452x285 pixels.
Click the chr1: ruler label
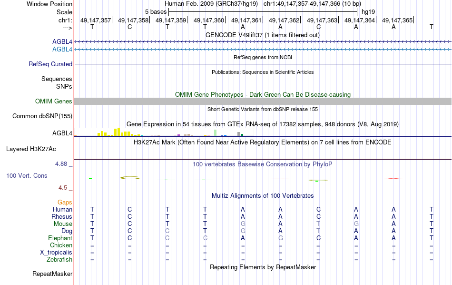65,20
